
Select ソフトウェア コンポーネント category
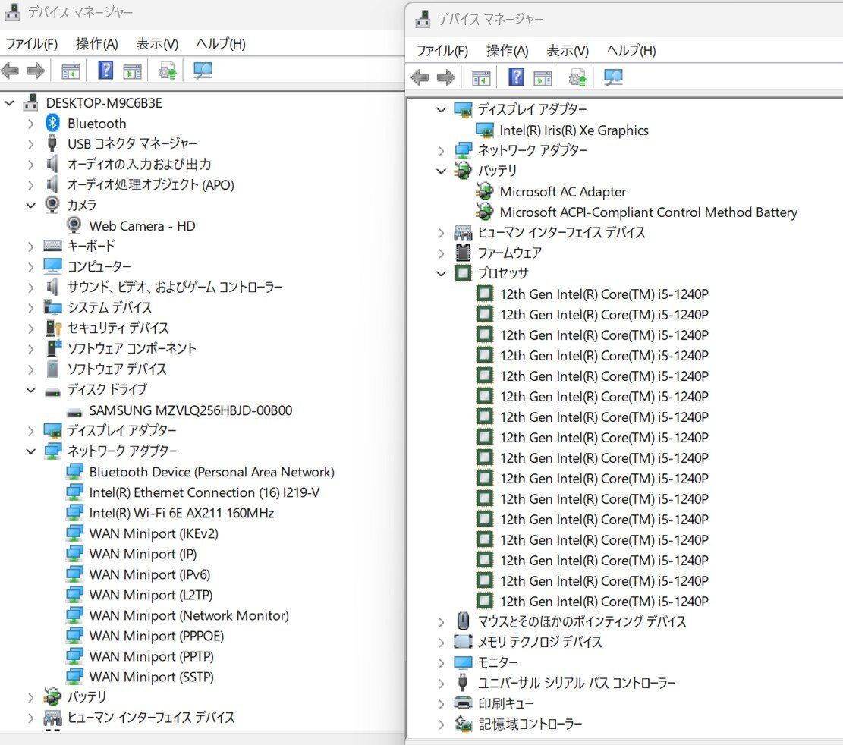(x=132, y=348)
